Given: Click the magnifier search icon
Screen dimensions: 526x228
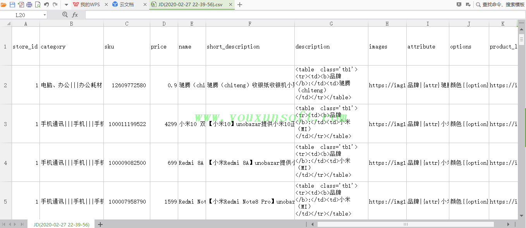Looking at the screenshot, I should [478, 5].
